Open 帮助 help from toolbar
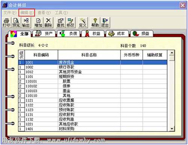 coord(95,22)
